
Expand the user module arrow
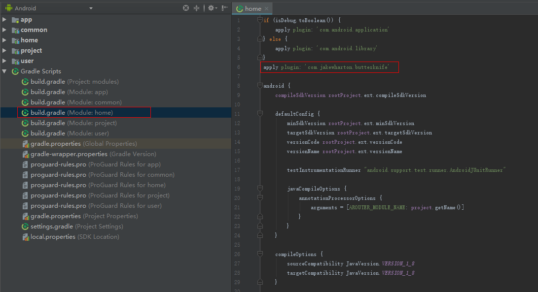[4, 61]
